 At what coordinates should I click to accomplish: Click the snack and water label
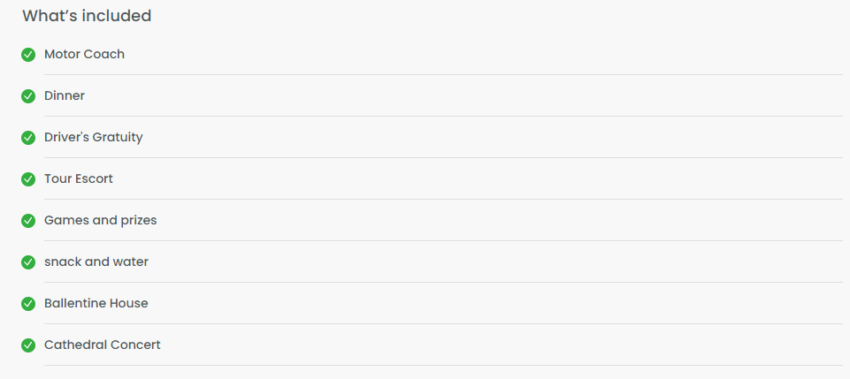(x=96, y=262)
